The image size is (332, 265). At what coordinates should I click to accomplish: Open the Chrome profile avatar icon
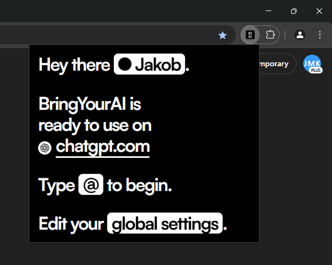pos(300,35)
